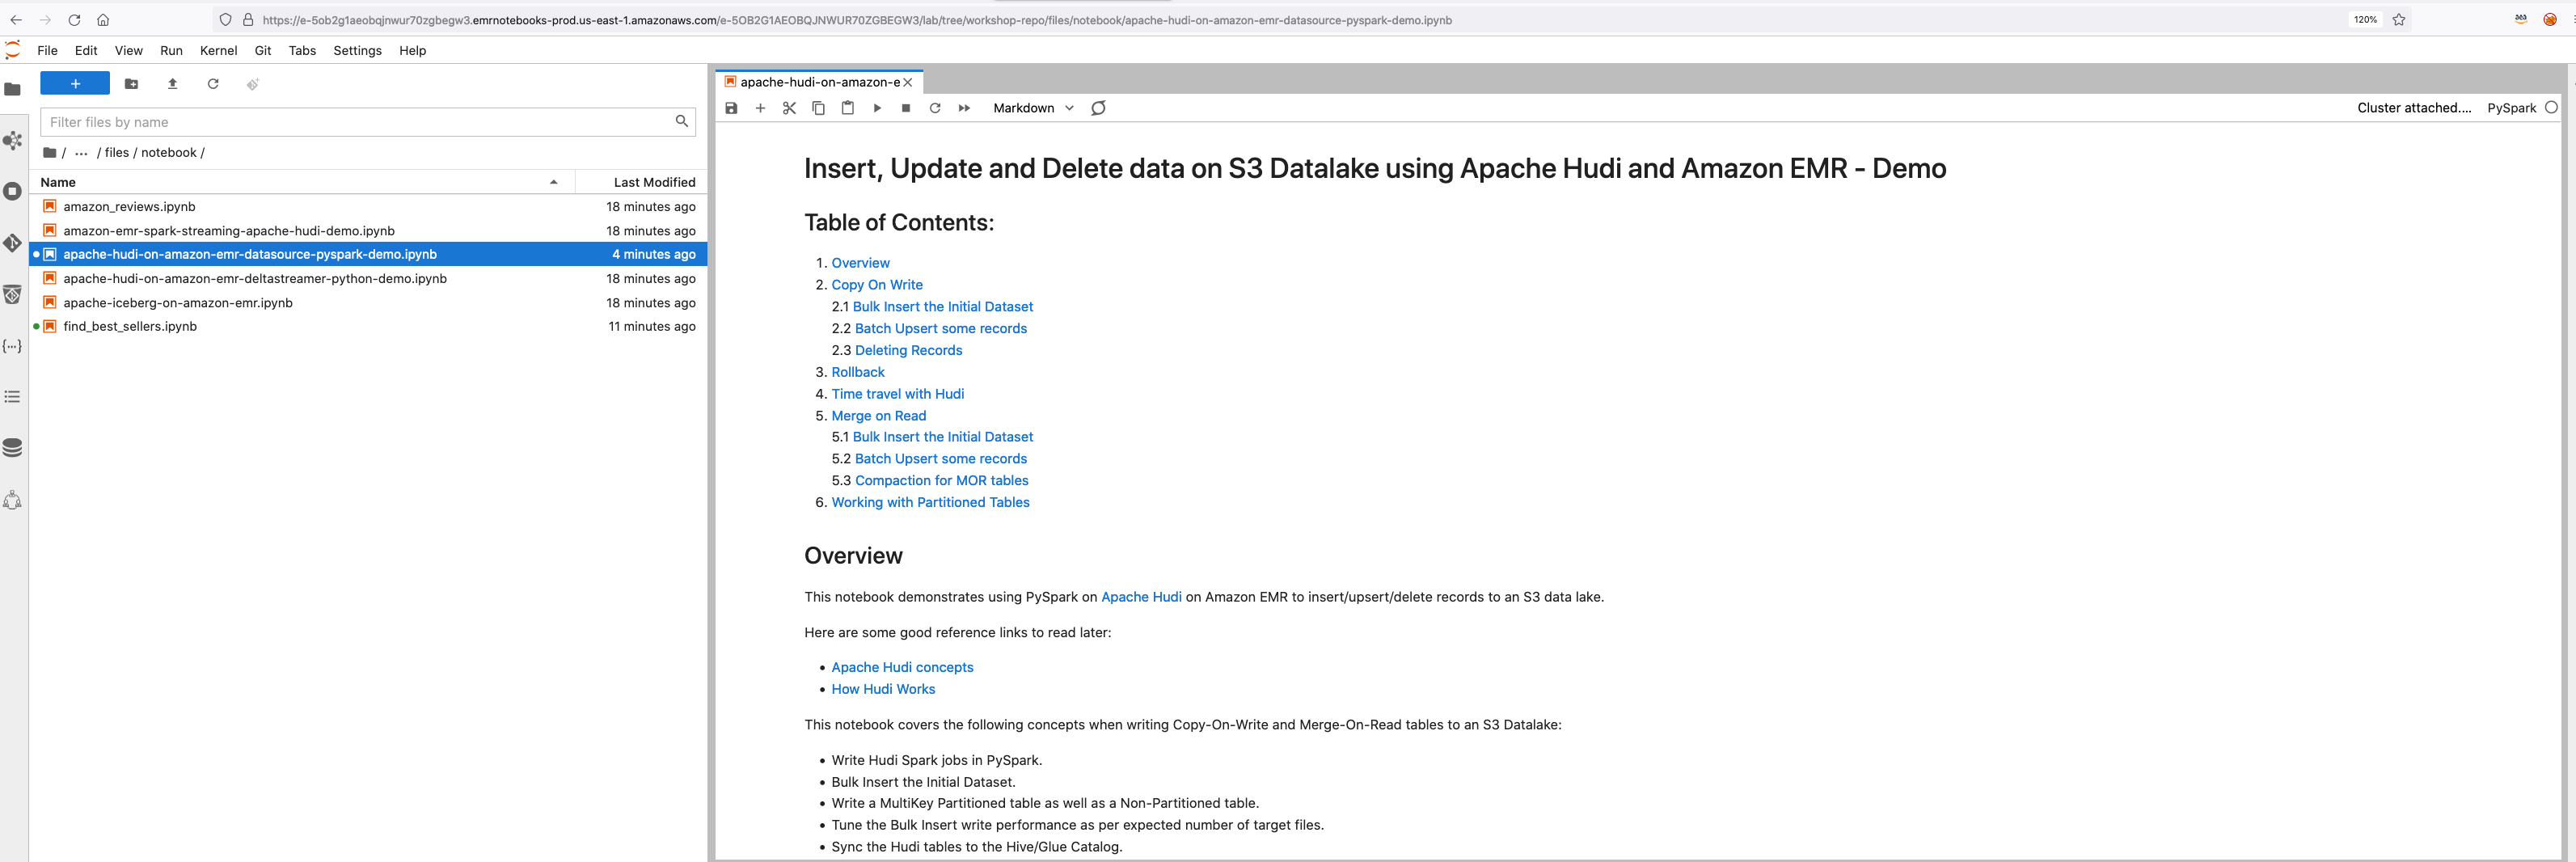
Task: Run the selected cell with play icon
Action: (877, 108)
